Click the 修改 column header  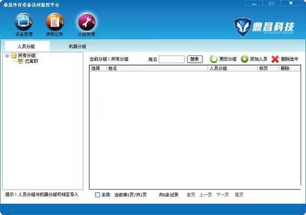pyautogui.click(x=268, y=68)
